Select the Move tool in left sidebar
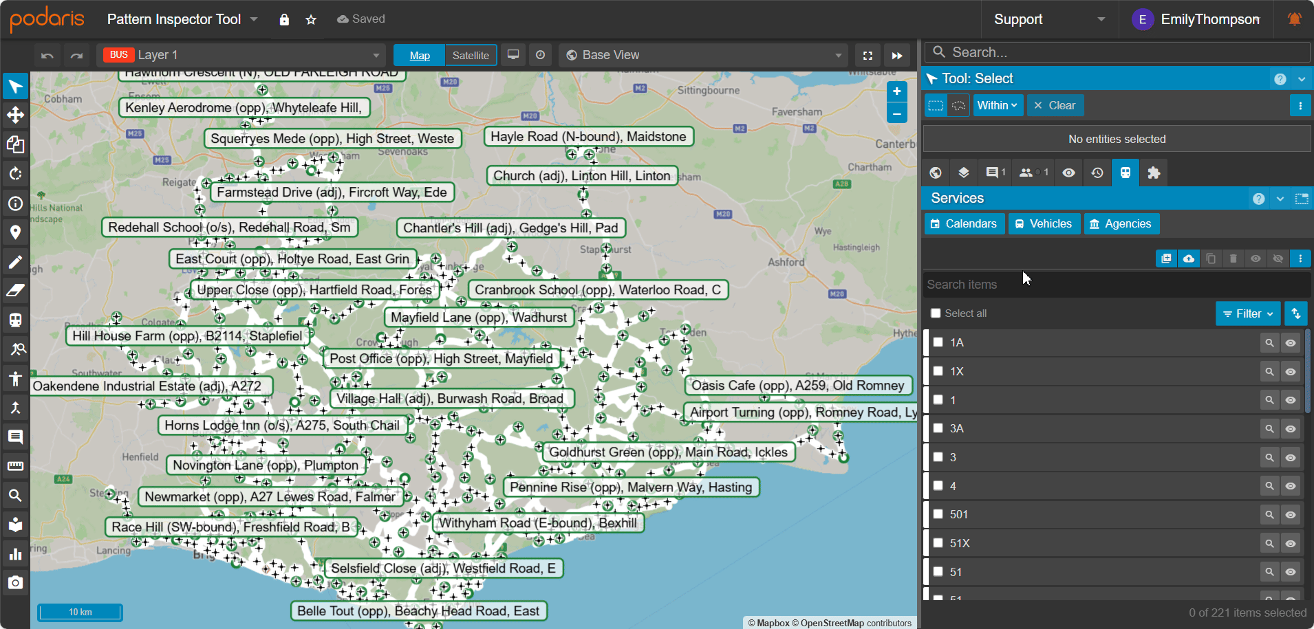The height and width of the screenshot is (629, 1314). (15, 115)
